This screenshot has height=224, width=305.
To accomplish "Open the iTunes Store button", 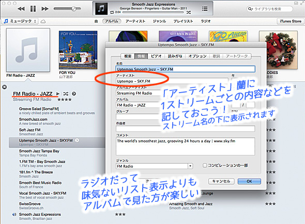I will pos(291,21).
